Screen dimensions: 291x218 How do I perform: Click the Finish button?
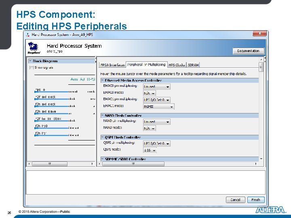[256, 200]
